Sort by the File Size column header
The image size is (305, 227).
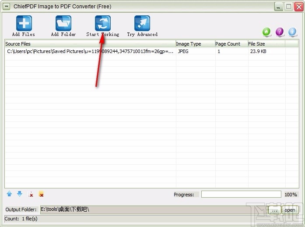tap(266, 44)
